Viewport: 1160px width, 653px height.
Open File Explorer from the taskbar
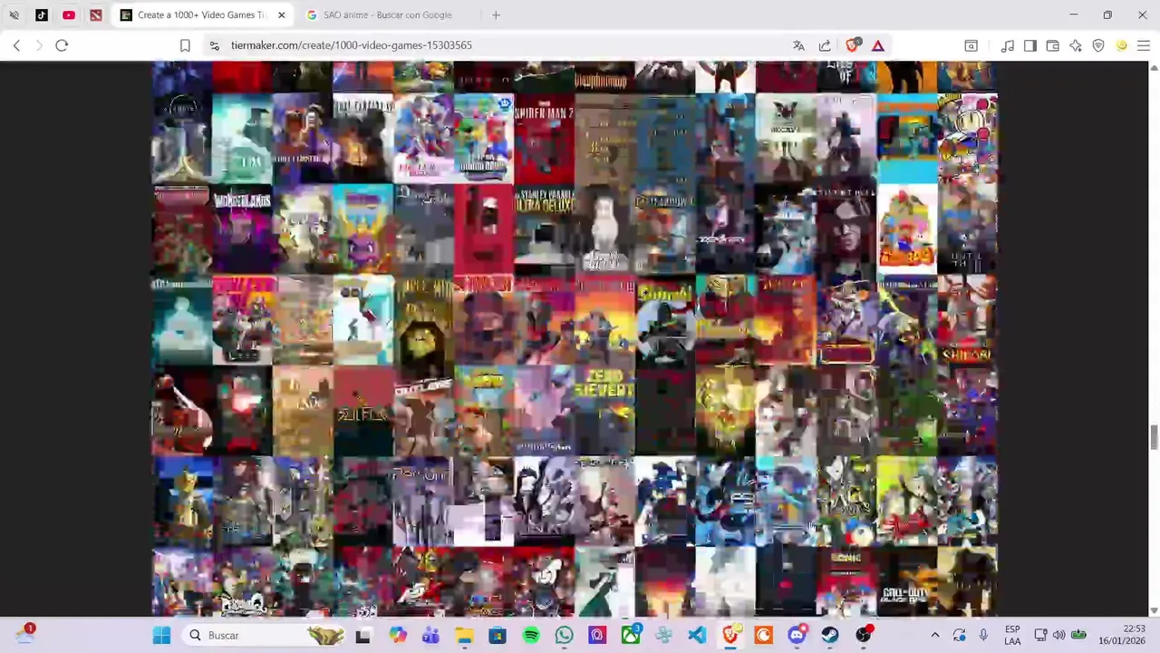tap(464, 635)
